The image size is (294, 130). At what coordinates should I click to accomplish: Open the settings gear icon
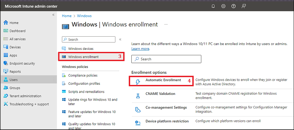(x=223, y=6)
